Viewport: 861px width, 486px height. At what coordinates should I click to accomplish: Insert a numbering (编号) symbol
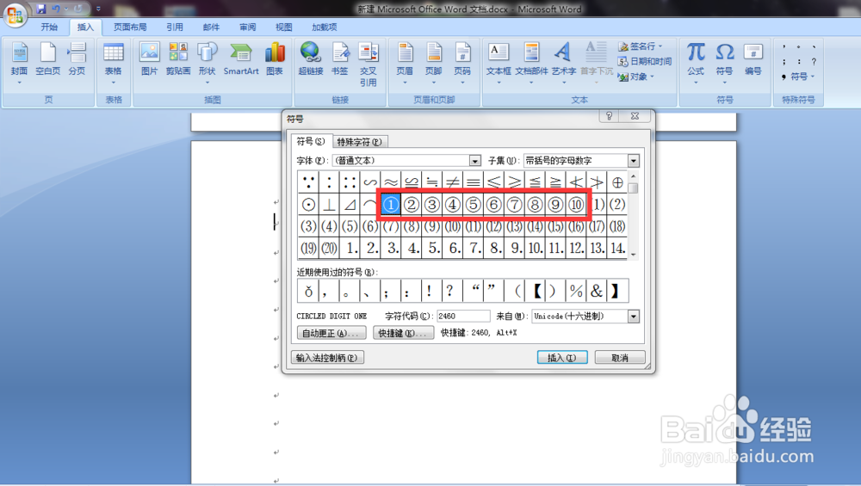(x=753, y=59)
